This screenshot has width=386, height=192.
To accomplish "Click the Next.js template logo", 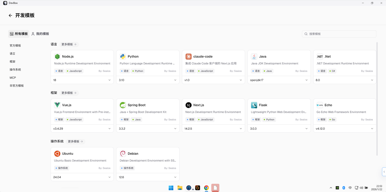I will pyautogui.click(x=188, y=105).
